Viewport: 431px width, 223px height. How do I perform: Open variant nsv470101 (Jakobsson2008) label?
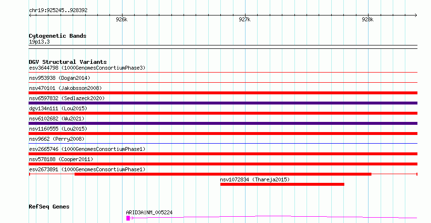65,88
